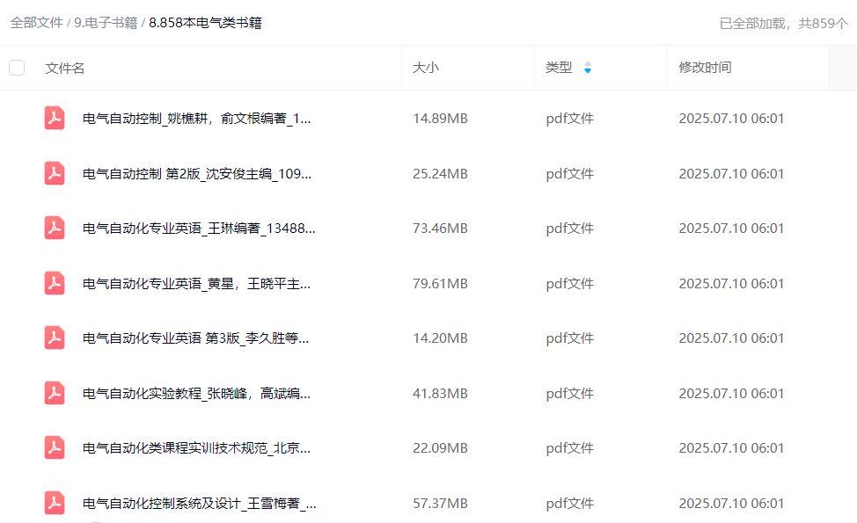857x523 pixels.
Task: Click PDF icon of 电气自动化专业英语_黄星 file
Action: tap(55, 283)
